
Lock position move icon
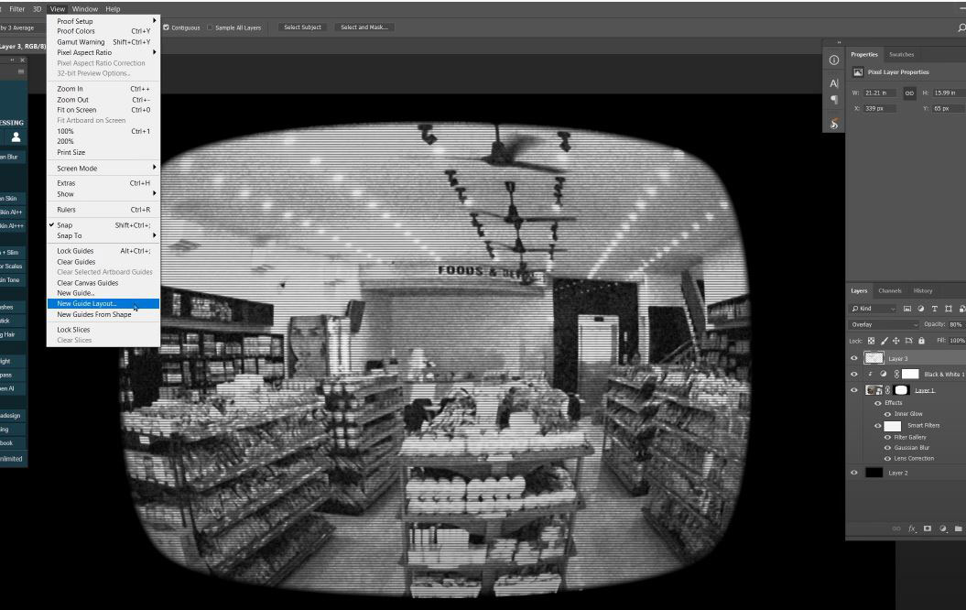[x=895, y=341]
